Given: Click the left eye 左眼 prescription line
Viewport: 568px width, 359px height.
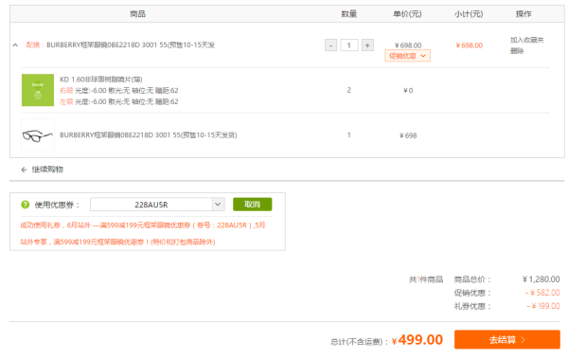Looking at the screenshot, I should point(119,102).
